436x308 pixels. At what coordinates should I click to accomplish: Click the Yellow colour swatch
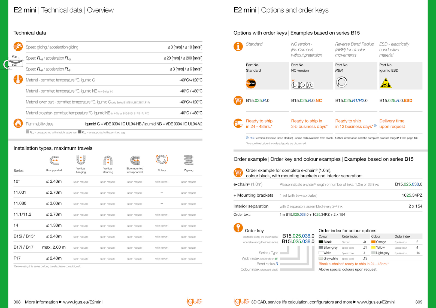(373, 248)
